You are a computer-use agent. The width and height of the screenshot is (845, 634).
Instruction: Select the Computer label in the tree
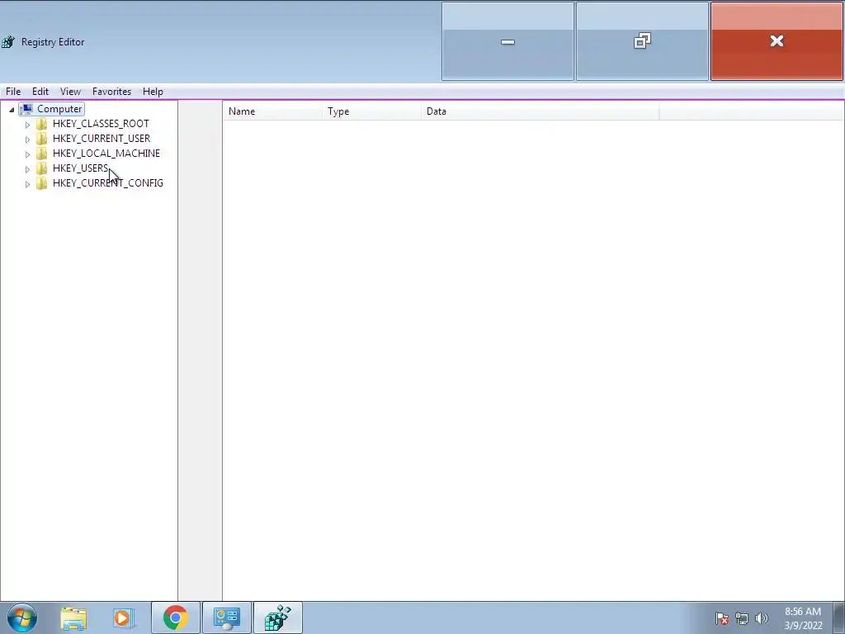click(59, 109)
